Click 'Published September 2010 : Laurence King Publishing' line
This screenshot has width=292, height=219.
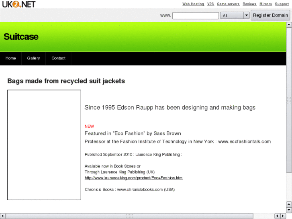click(x=133, y=155)
